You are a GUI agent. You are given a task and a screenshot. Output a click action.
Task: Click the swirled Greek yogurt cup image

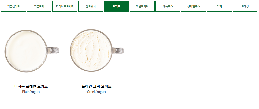[x=91, y=50]
